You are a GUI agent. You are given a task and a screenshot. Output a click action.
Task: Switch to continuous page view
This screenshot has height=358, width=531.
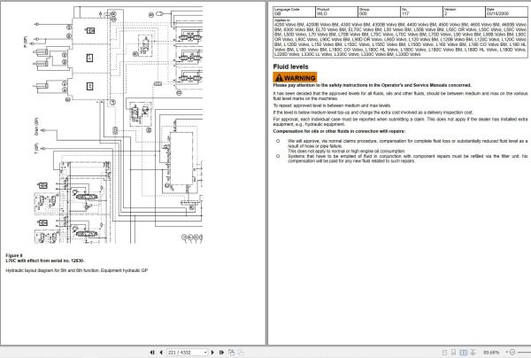pyautogui.click(x=454, y=353)
